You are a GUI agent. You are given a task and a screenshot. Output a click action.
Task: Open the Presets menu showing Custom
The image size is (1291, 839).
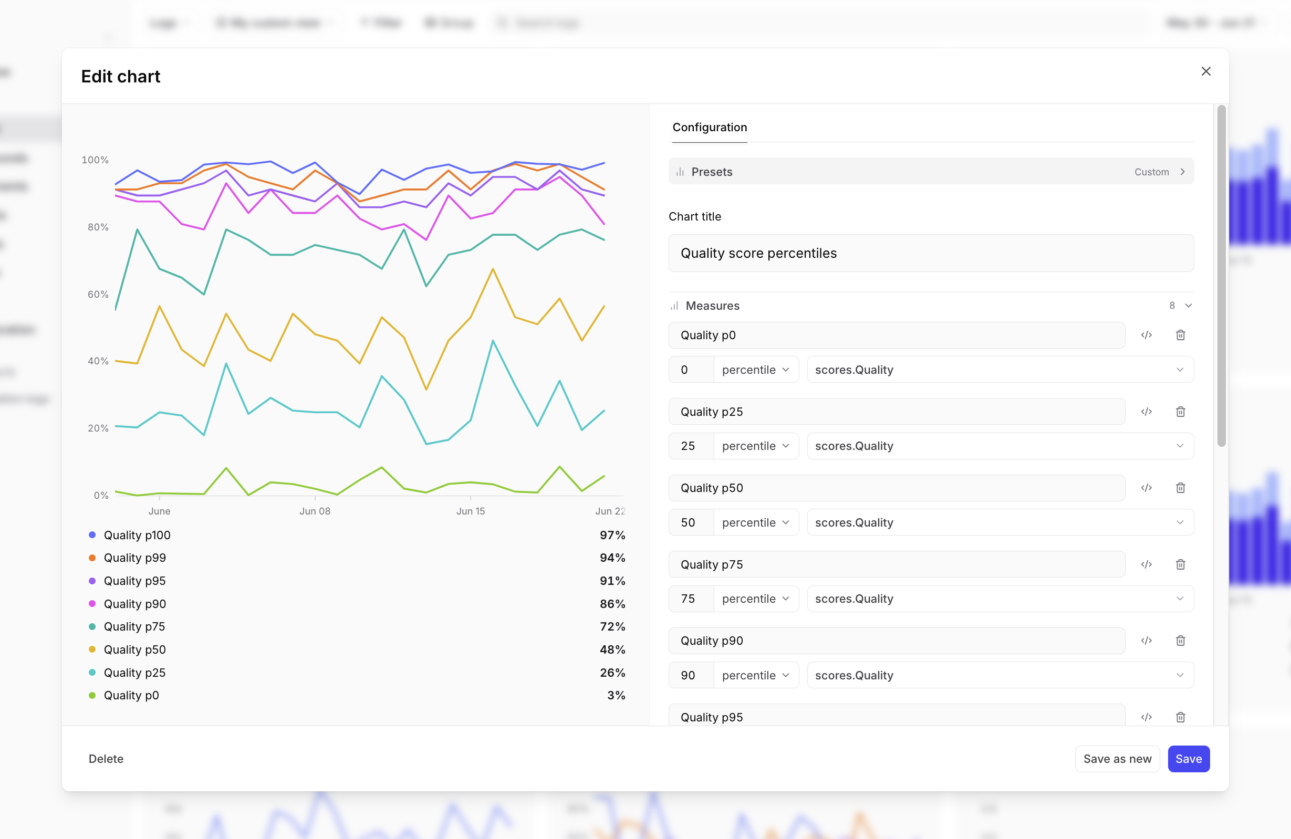point(931,172)
